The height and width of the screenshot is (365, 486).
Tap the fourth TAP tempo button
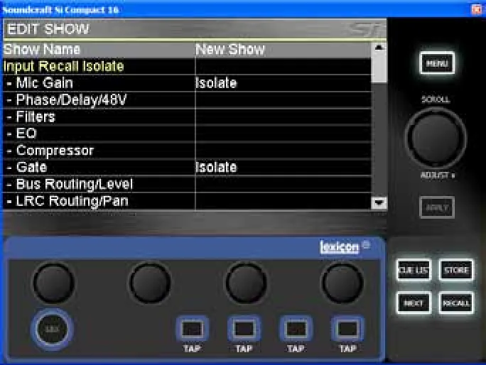(x=347, y=329)
